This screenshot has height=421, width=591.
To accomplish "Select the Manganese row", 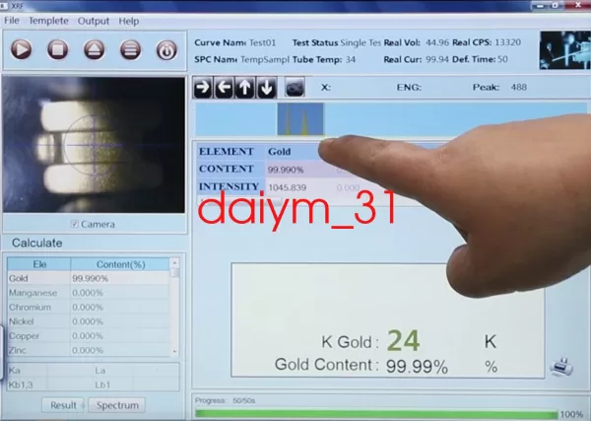I will tap(89, 293).
